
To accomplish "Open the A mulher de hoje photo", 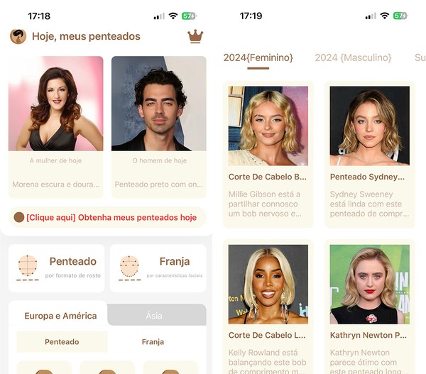I will pyautogui.click(x=55, y=104).
